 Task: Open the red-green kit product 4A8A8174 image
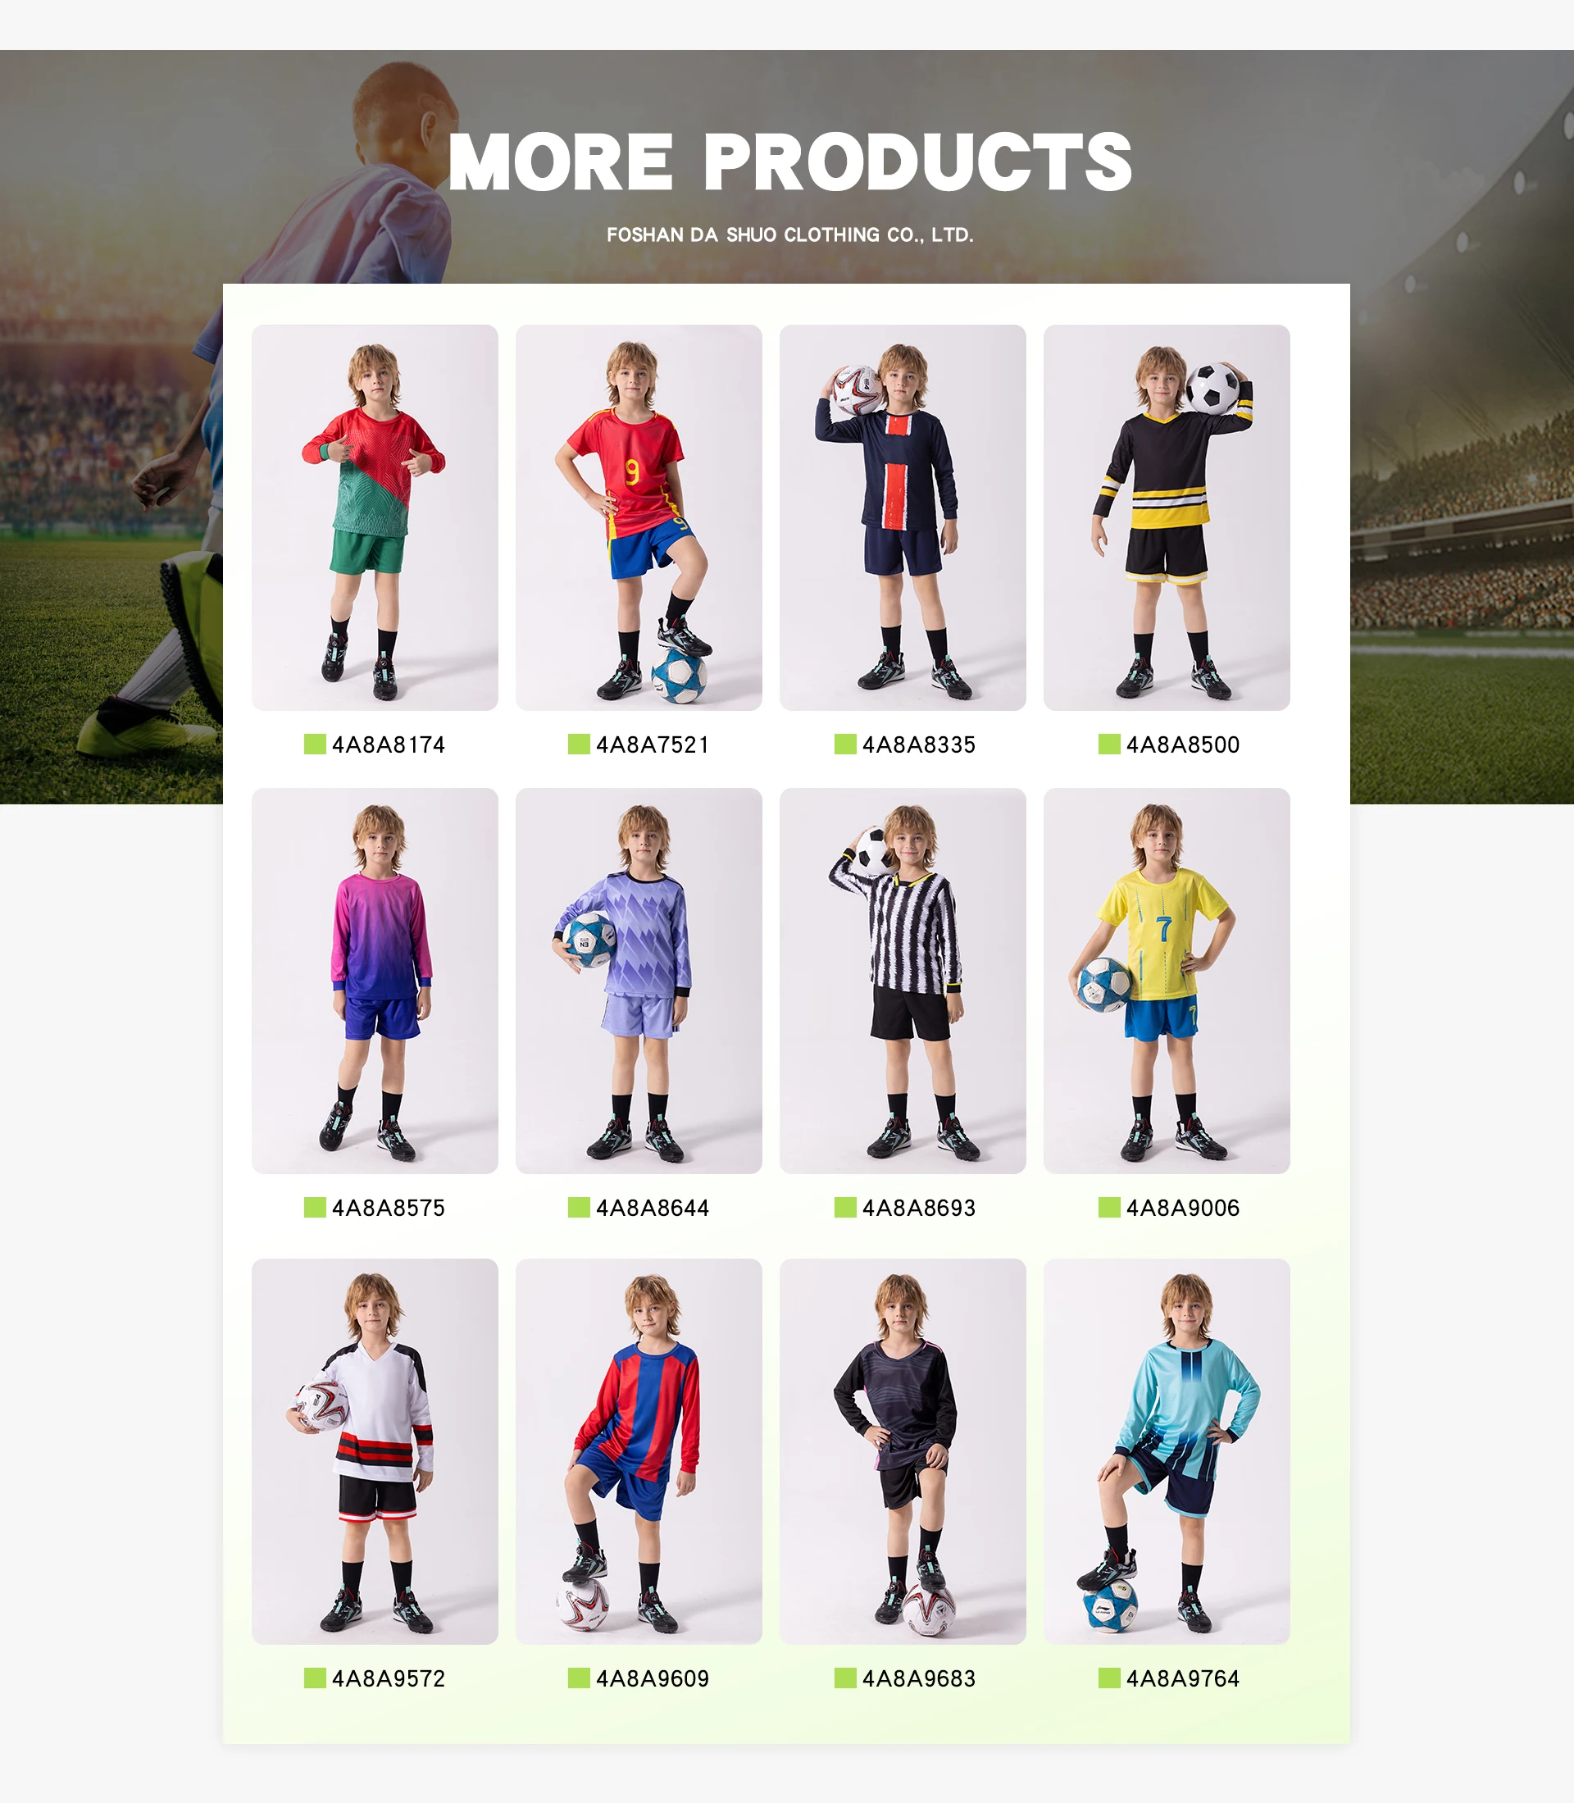pyautogui.click(x=374, y=517)
